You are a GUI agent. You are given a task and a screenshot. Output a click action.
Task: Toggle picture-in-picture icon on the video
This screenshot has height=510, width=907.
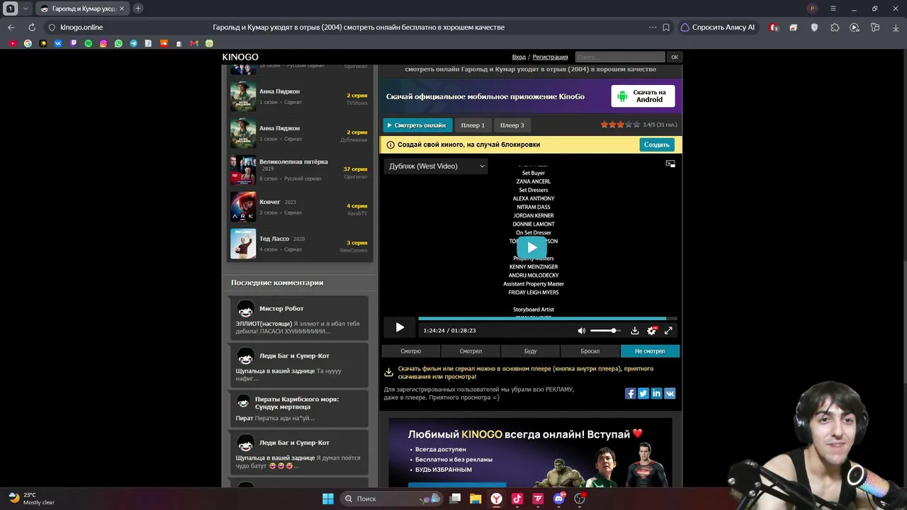tap(670, 164)
